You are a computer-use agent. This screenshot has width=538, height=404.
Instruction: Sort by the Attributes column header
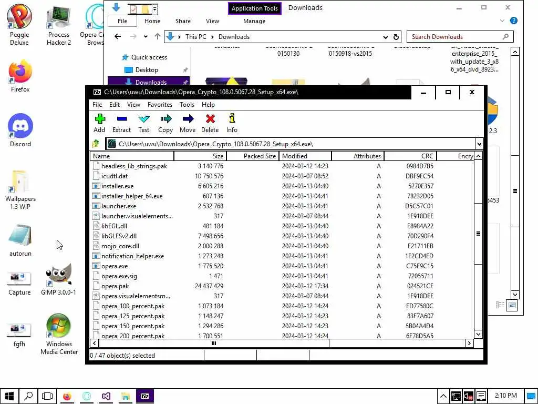pos(357,156)
